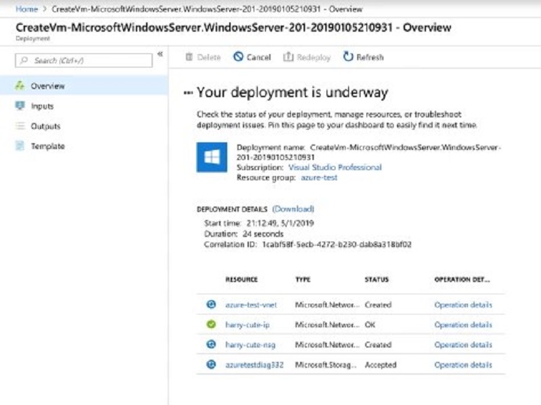The image size is (541, 405).
Task: Click the OPERATION DET... column header
Action: (462, 279)
